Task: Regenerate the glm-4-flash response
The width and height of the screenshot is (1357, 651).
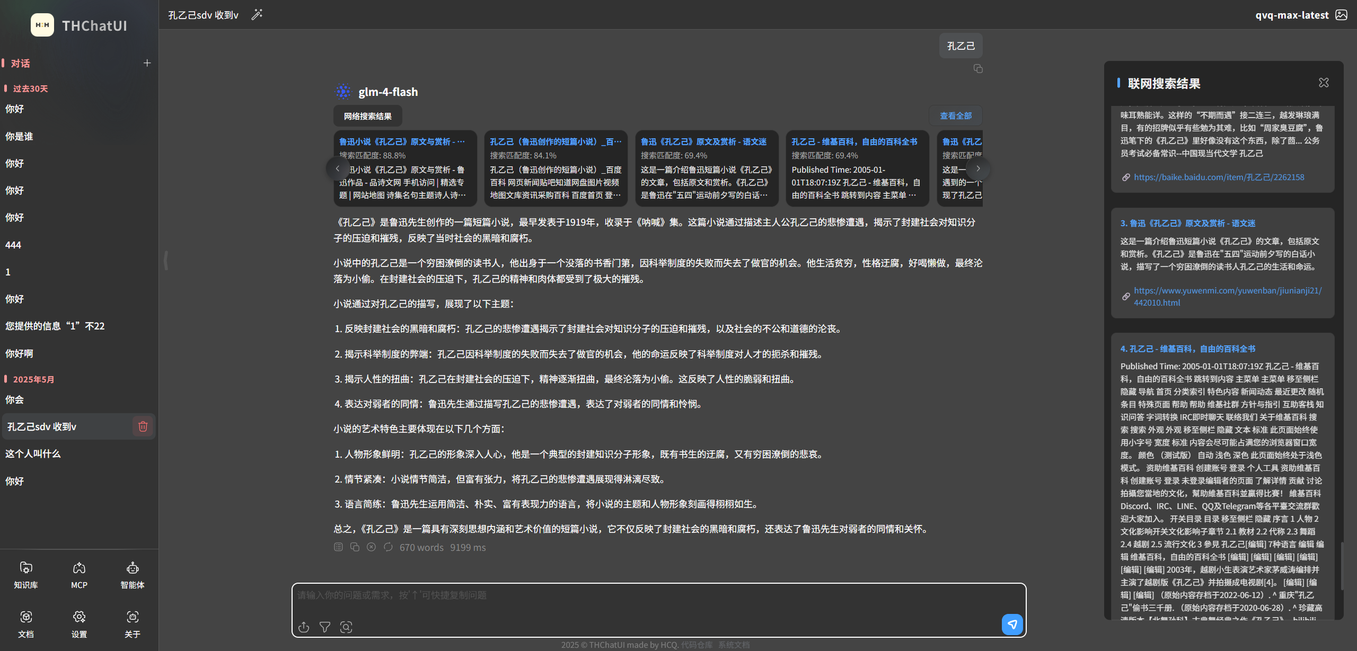Action: 388,547
